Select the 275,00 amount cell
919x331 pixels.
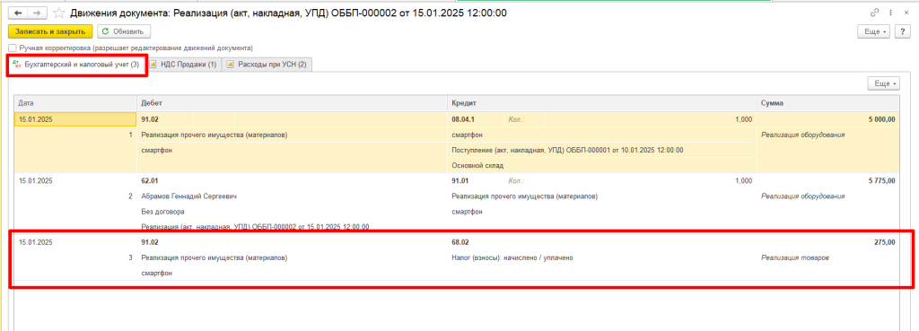tap(827, 242)
